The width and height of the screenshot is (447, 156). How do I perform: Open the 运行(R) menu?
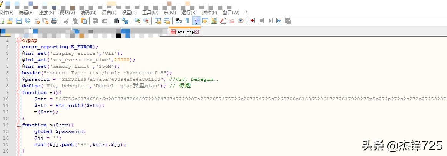pos(189,13)
